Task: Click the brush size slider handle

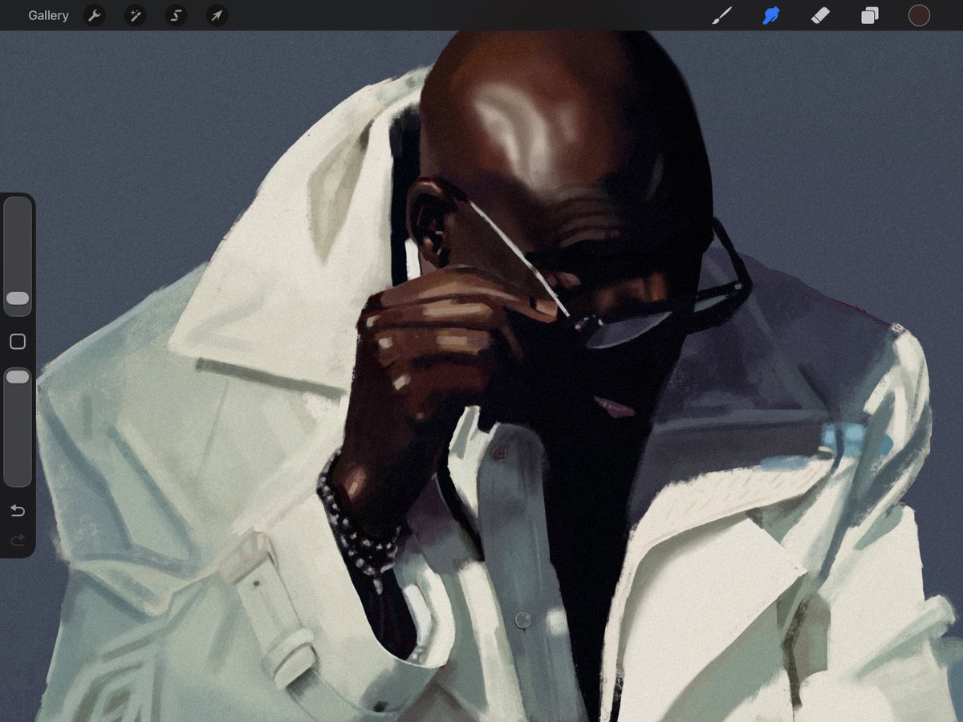Action: 18,298
